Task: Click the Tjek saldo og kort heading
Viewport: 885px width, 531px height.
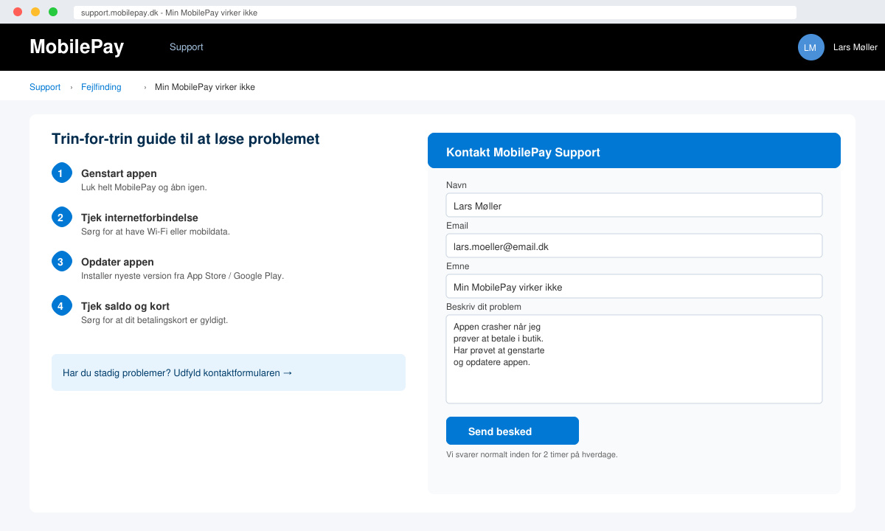Action: pos(125,306)
